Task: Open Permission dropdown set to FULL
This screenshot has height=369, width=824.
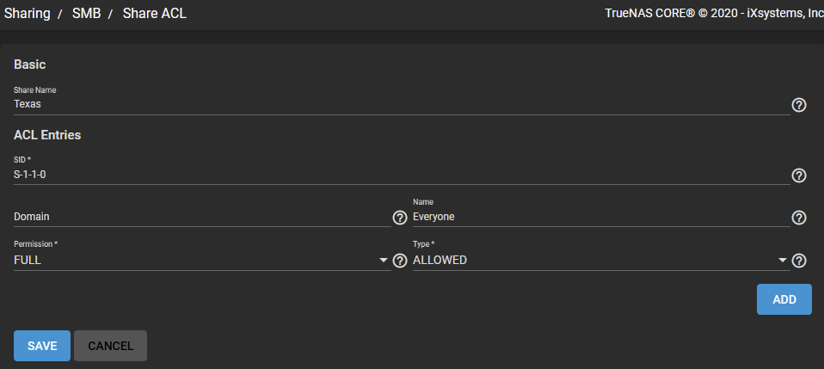Action: pyautogui.click(x=202, y=260)
